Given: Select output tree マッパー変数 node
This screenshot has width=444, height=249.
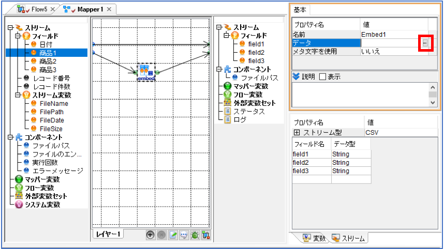Looking at the screenshot, I should pyautogui.click(x=250, y=86).
